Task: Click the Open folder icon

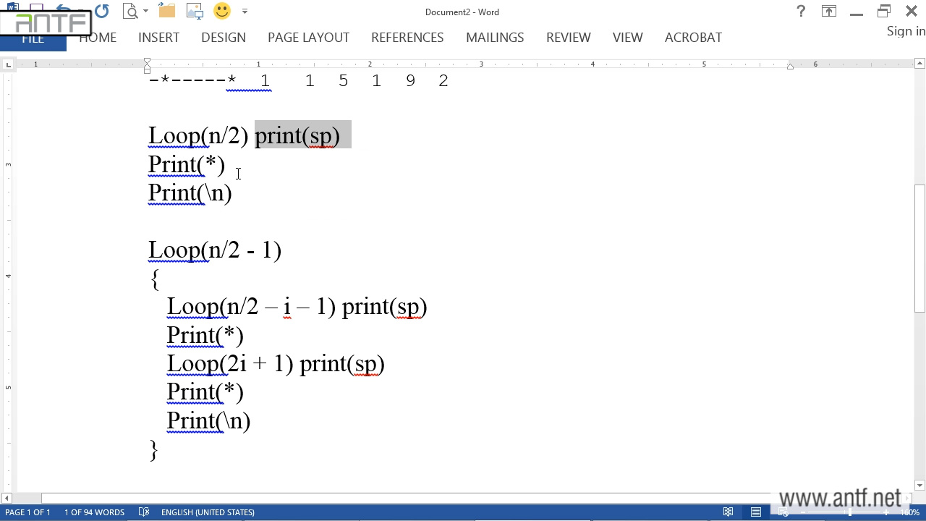Action: click(x=166, y=12)
